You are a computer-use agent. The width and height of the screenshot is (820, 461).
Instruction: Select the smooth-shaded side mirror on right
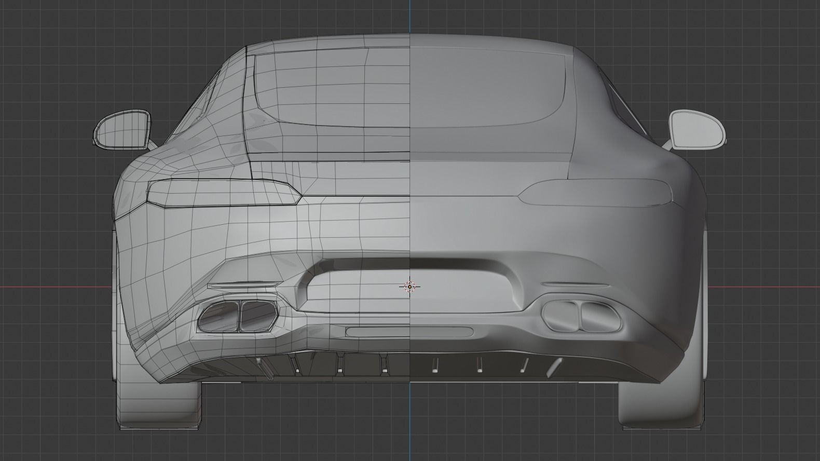pos(697,129)
